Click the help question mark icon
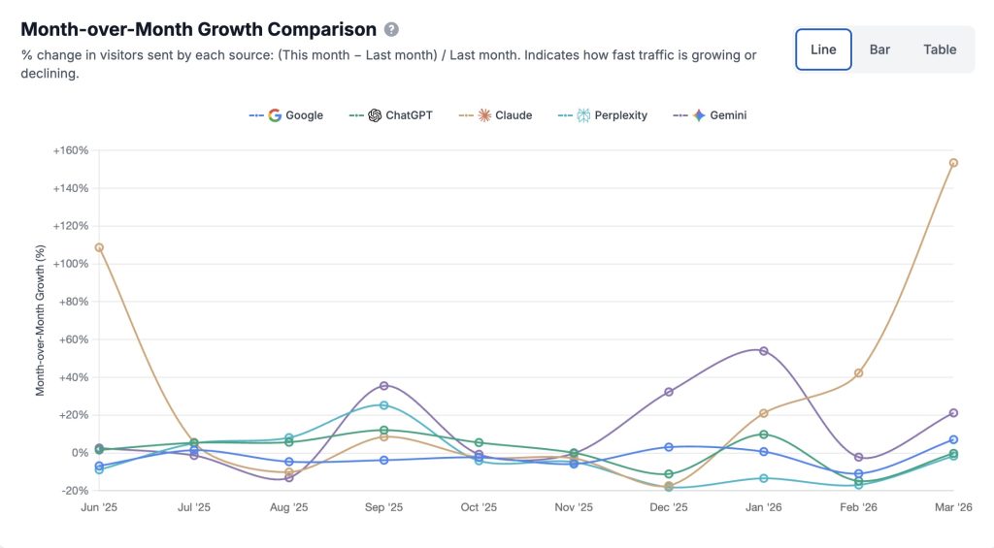This screenshot has height=548, width=994. click(391, 30)
